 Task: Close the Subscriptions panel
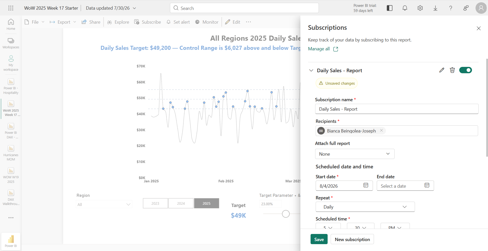[x=479, y=28]
